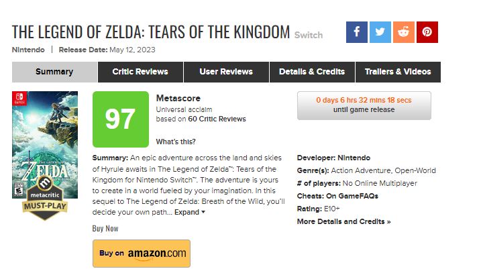Share page via Facebook icon
Screen dimensions: 481x271
coord(356,32)
